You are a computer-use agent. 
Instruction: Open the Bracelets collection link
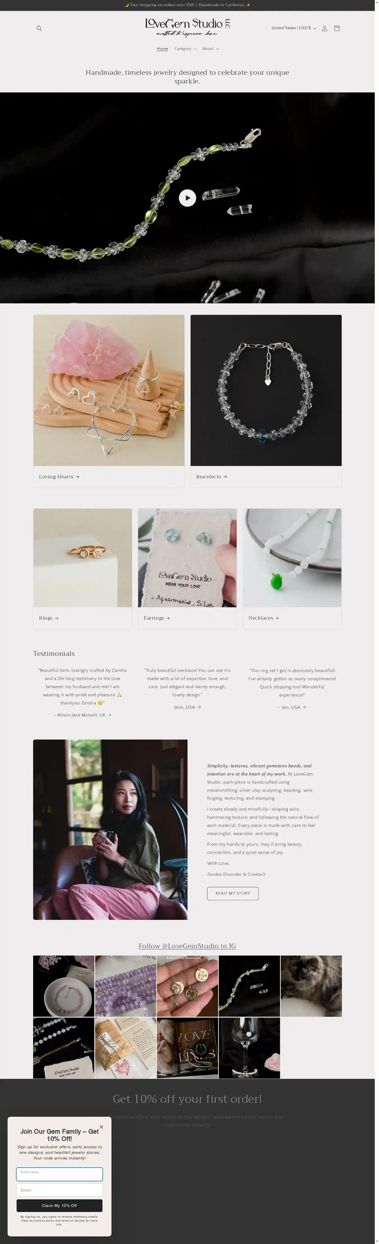[x=211, y=477]
